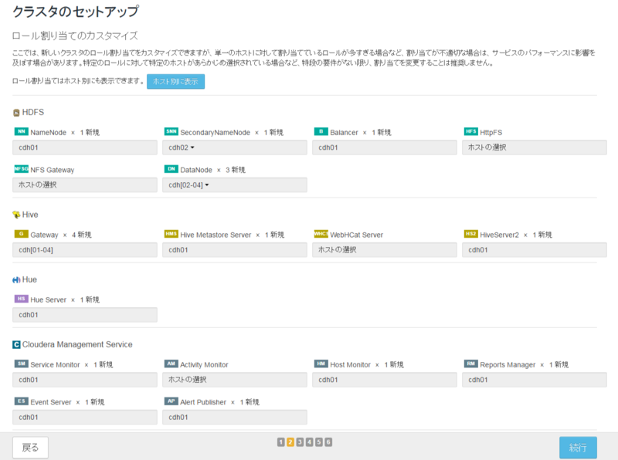Click the HMS Hive Metastore Server icon
The image size is (618, 460).
171,234
